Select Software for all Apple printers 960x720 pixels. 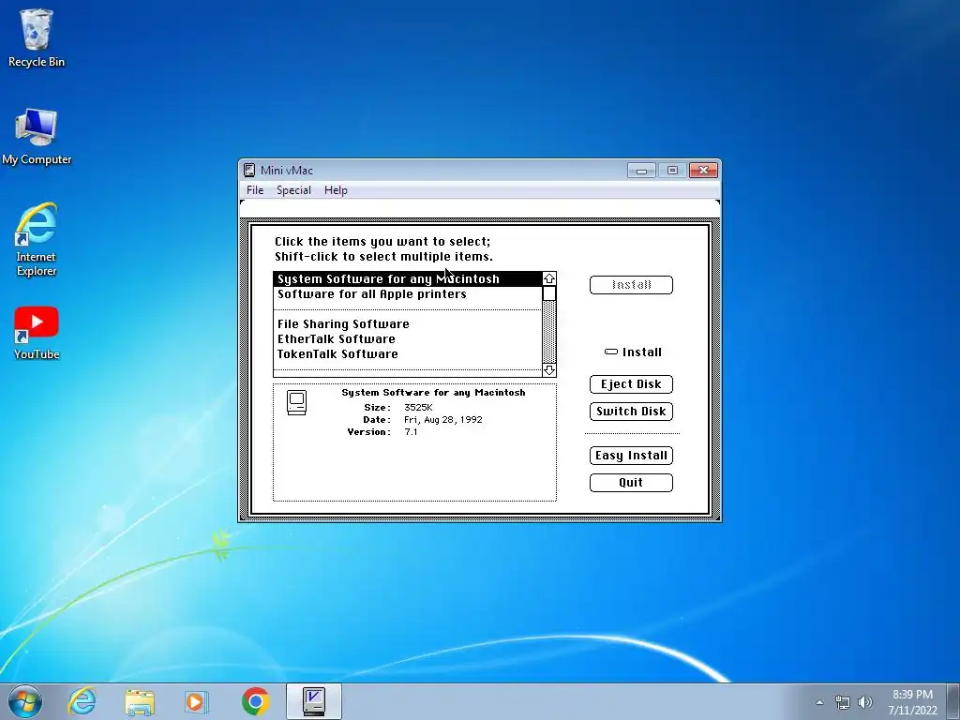point(407,294)
